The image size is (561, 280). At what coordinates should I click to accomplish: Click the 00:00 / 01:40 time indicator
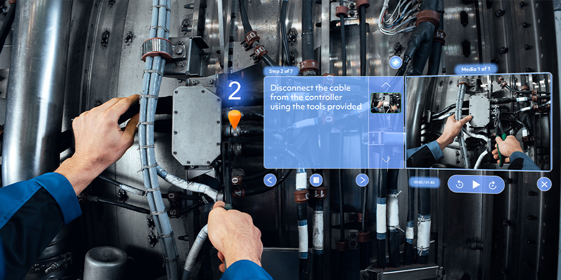point(423,182)
